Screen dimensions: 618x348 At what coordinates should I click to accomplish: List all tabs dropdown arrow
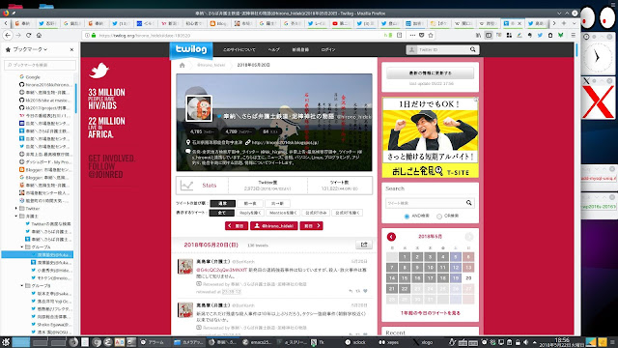point(574,23)
